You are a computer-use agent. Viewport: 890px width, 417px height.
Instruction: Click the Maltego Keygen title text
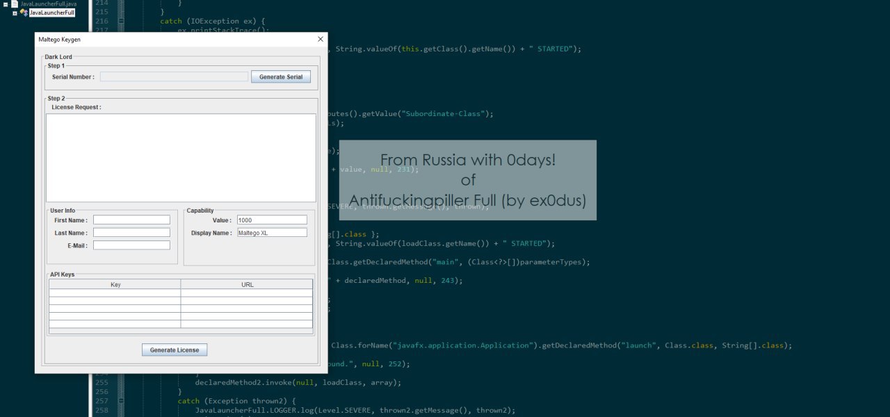pyautogui.click(x=59, y=40)
